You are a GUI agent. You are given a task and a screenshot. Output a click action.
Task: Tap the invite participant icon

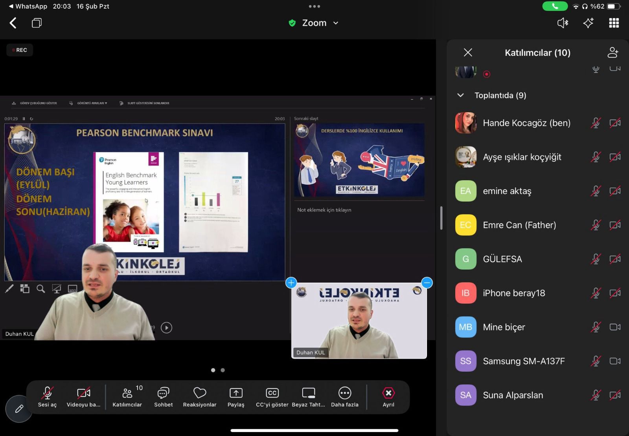pyautogui.click(x=612, y=53)
